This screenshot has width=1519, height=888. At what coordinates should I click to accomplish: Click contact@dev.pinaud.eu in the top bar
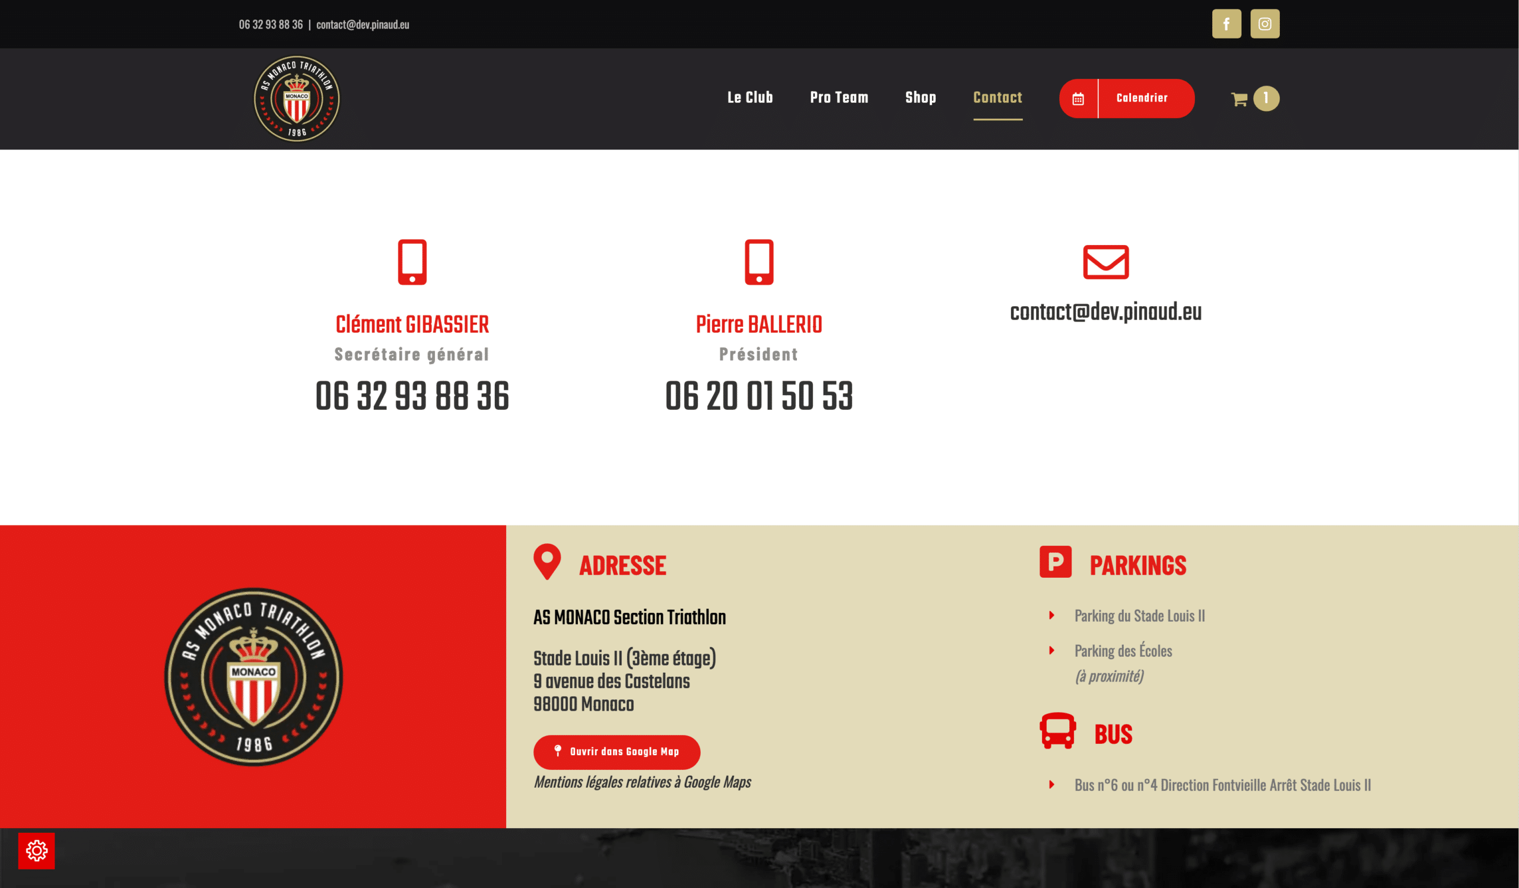(363, 25)
